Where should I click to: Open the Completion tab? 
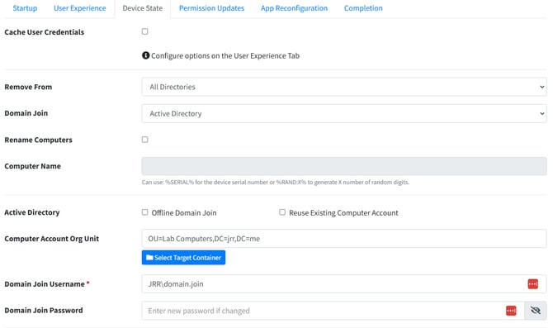pyautogui.click(x=363, y=8)
